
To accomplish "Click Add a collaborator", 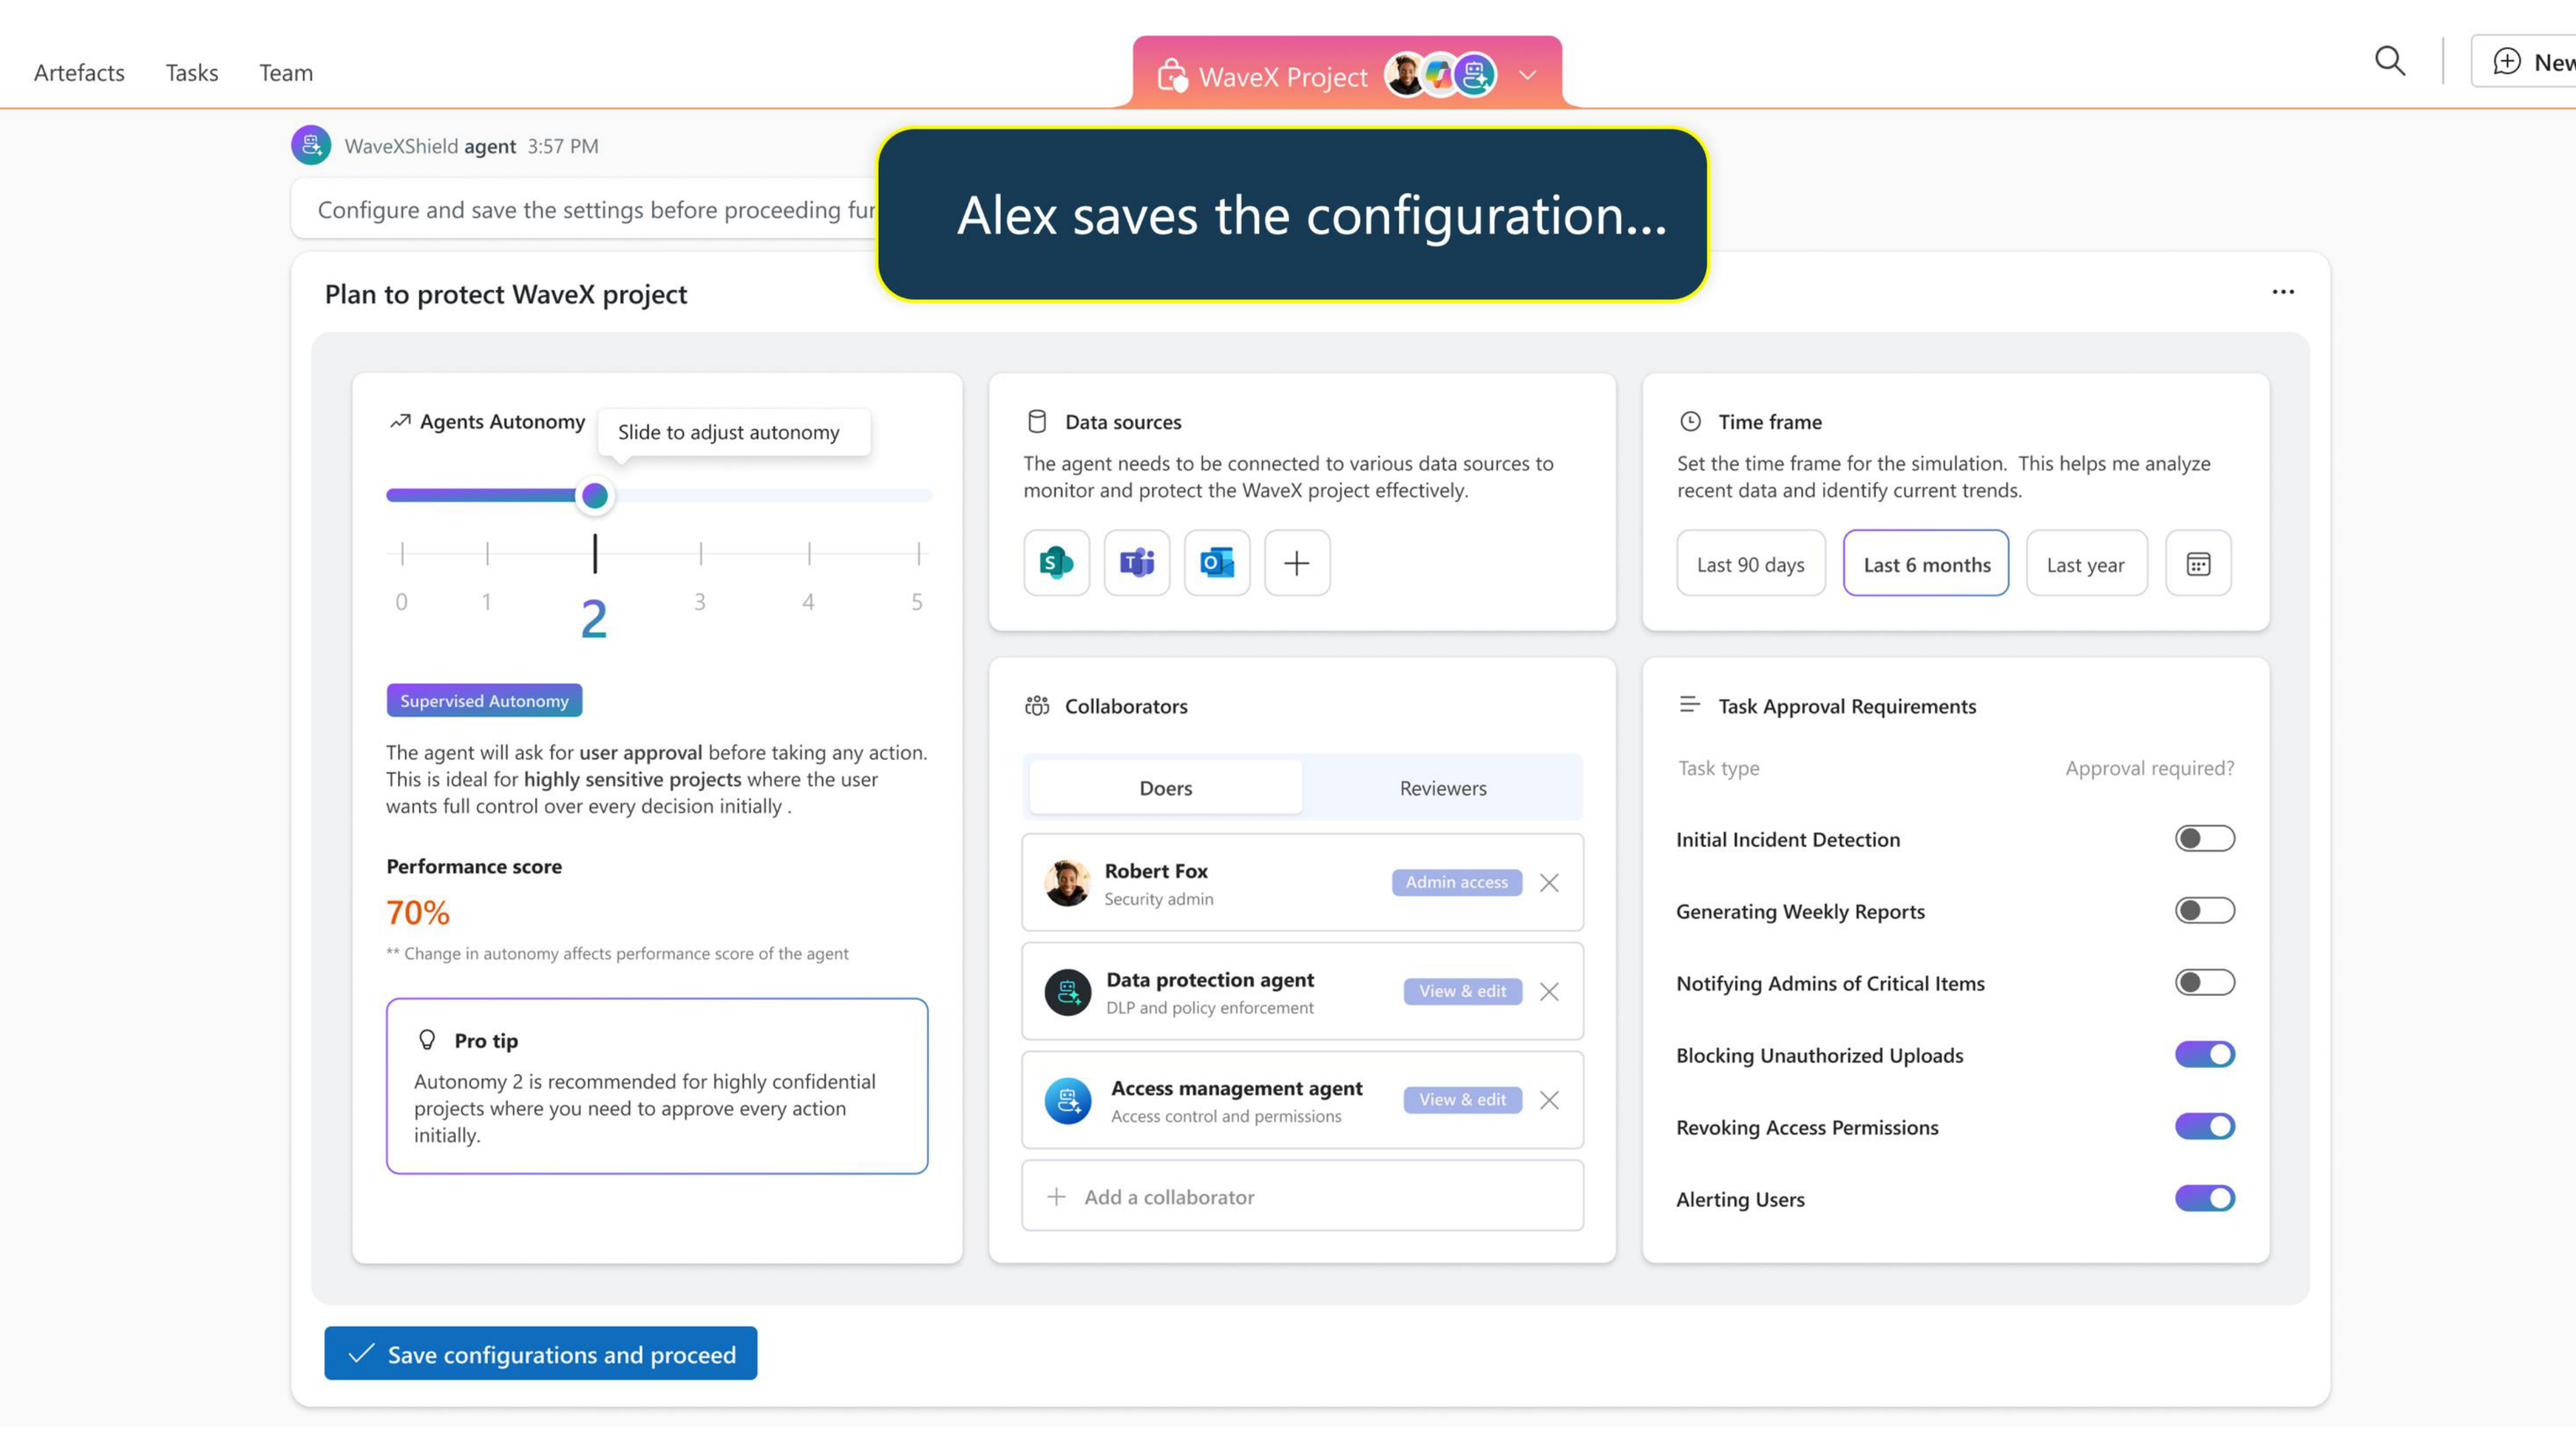I will 1302,1196.
